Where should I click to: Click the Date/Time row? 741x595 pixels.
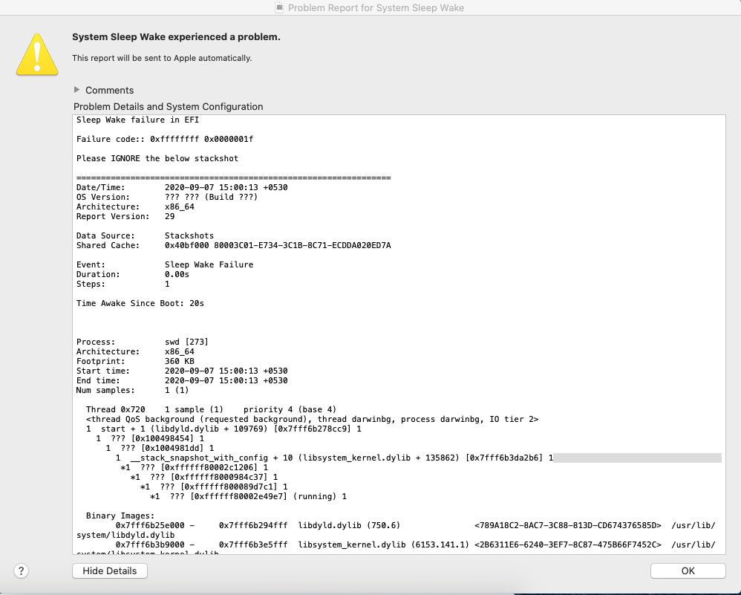(182, 187)
